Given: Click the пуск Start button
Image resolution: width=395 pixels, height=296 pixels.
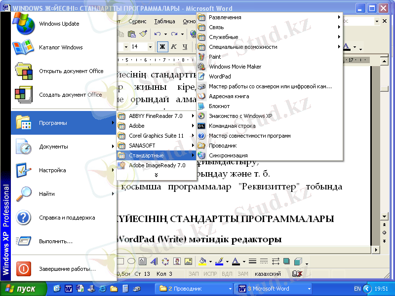Looking at the screenshot, I should 23,289.
